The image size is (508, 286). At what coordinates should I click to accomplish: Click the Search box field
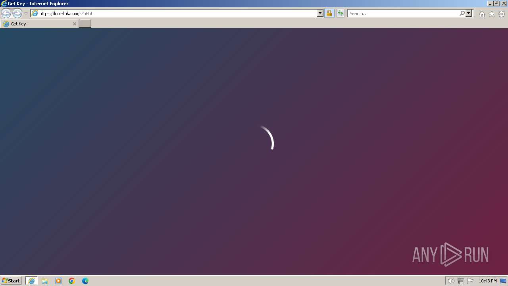(x=403, y=13)
